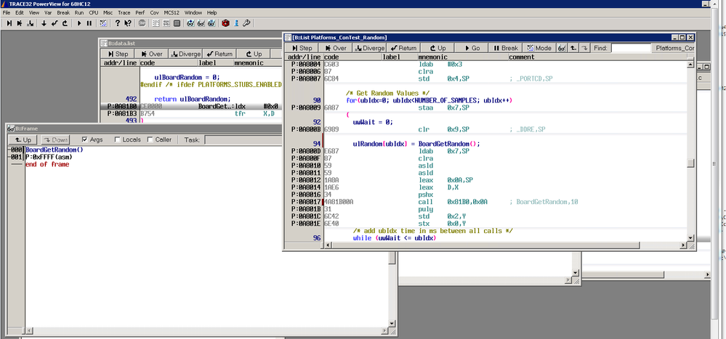Click B::Frame horizontal scrollbar right arrow
This screenshot has height=339, width=726.
click(x=385, y=331)
